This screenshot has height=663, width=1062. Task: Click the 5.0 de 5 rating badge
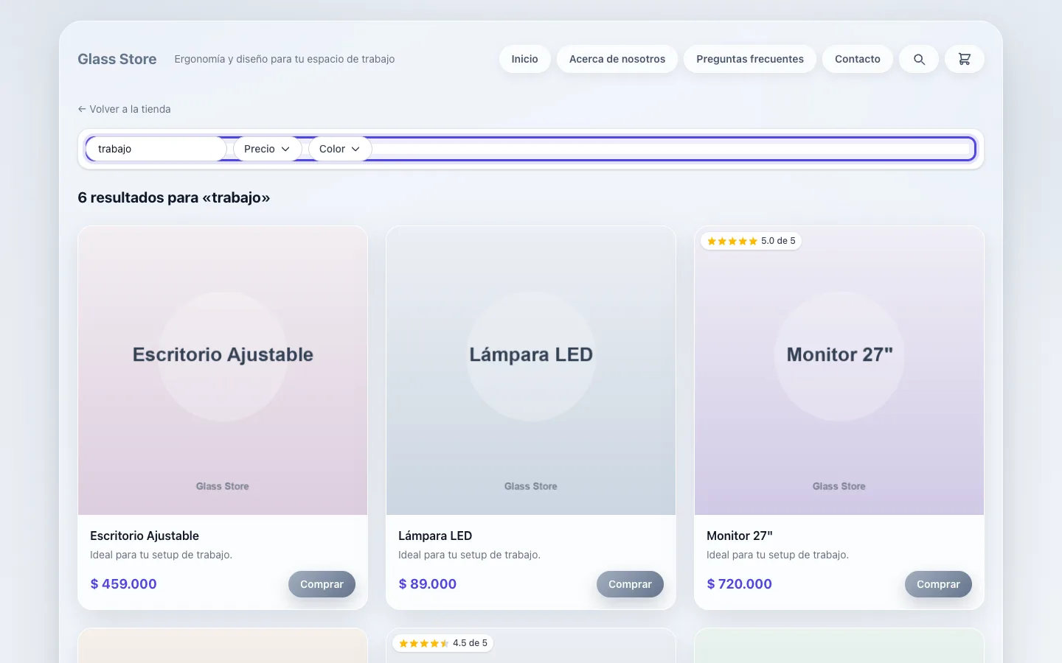tap(751, 241)
